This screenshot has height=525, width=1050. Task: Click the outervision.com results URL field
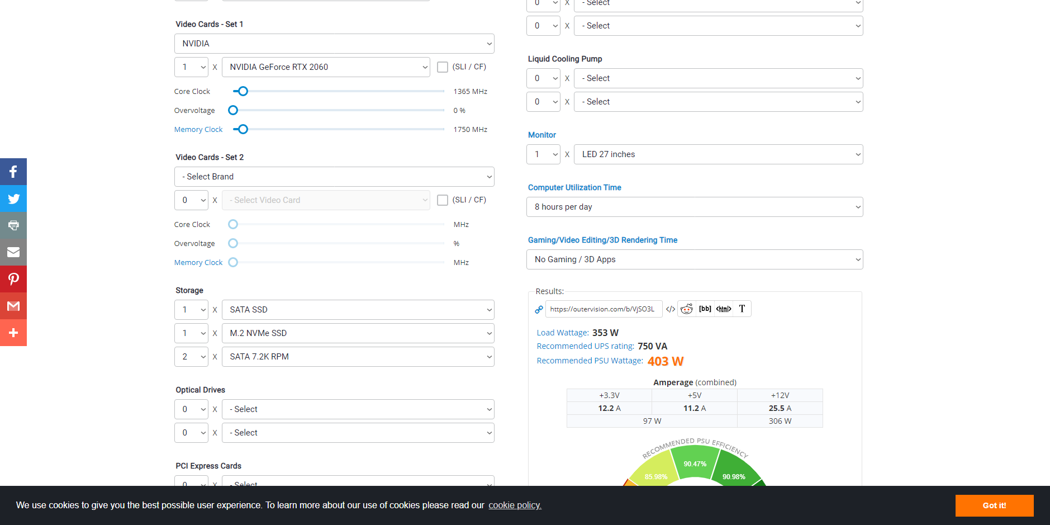coord(604,309)
